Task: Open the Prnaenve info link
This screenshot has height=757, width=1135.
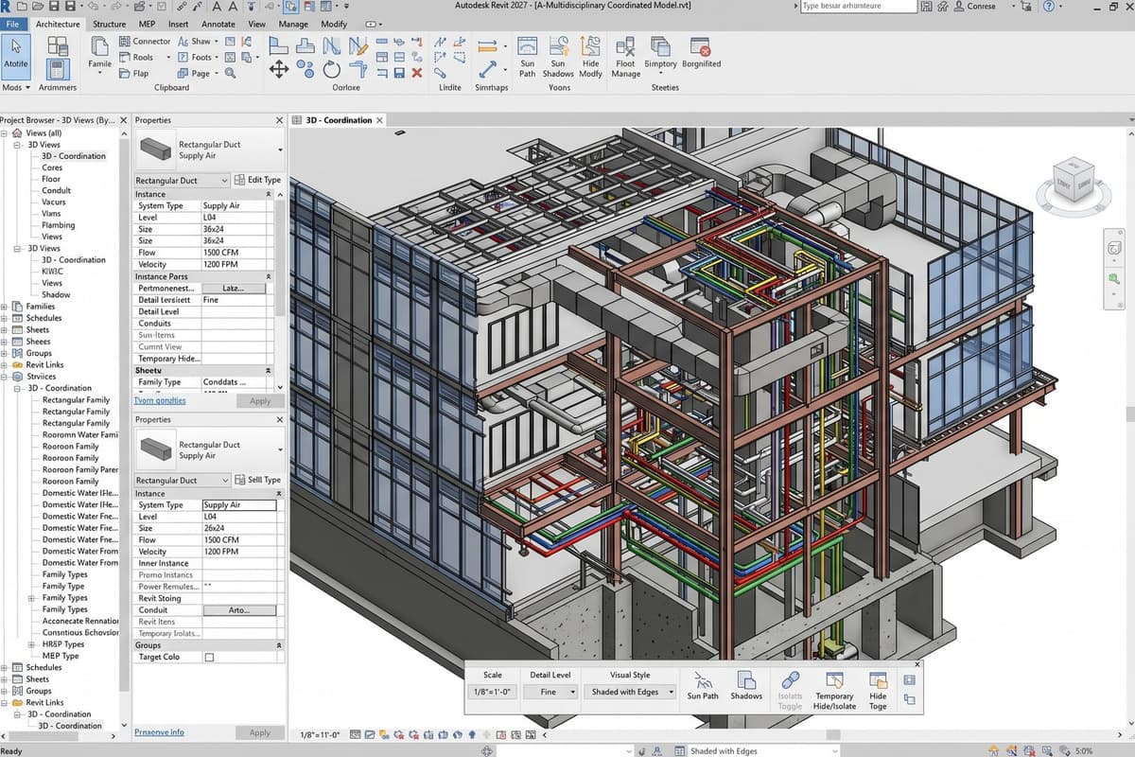Action: pyautogui.click(x=159, y=732)
